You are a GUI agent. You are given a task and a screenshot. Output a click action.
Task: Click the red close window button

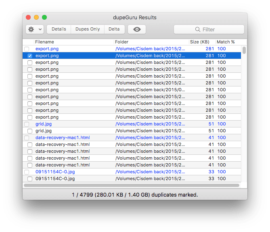pos(28,17)
